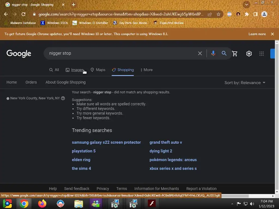Launch Firefox from the taskbar

pyautogui.click(x=42, y=204)
